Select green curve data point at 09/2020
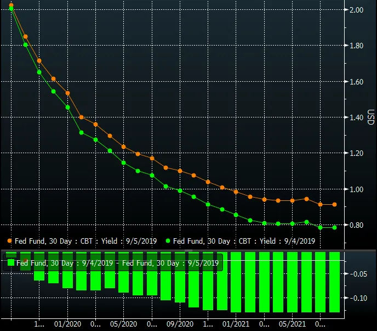The image size is (377, 331). [180, 190]
